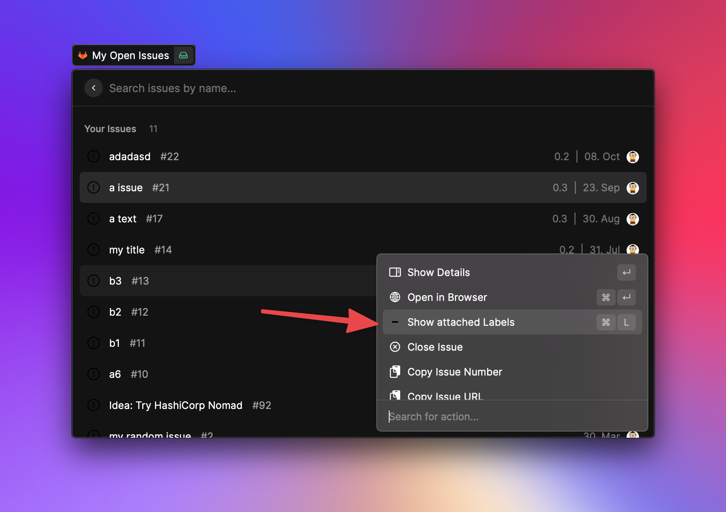Click author avatar on a text row

pos(633,219)
